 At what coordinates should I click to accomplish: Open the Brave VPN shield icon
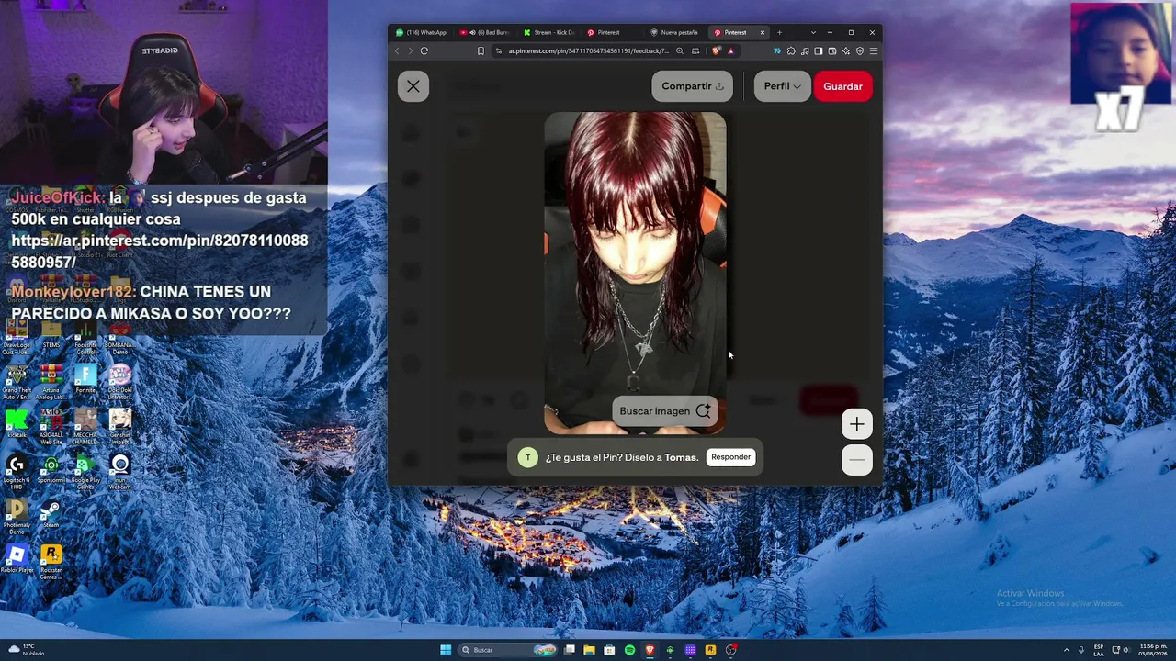click(860, 51)
